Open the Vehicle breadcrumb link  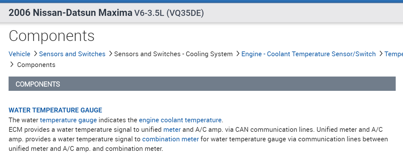(19, 54)
